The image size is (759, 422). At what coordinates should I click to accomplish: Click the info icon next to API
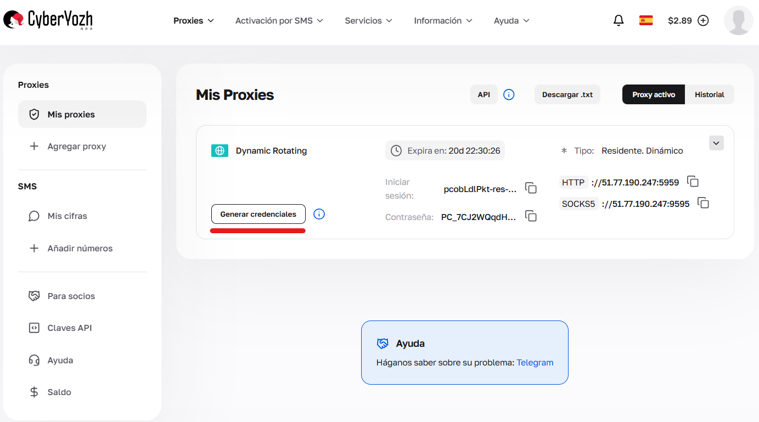(x=509, y=94)
